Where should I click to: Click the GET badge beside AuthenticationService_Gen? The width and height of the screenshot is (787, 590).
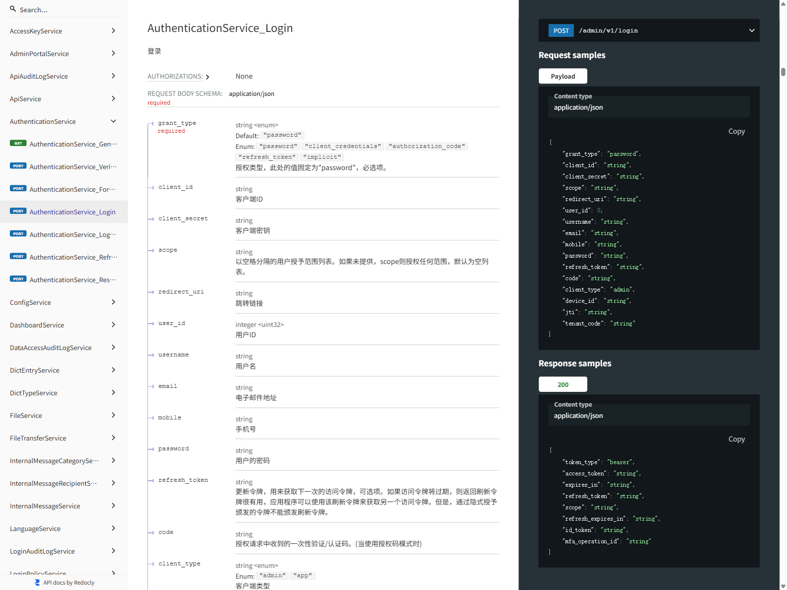(x=18, y=144)
